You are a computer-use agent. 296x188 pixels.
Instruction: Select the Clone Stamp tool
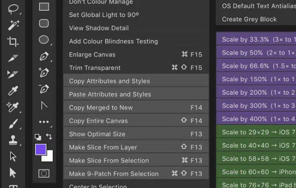[x=13, y=139]
